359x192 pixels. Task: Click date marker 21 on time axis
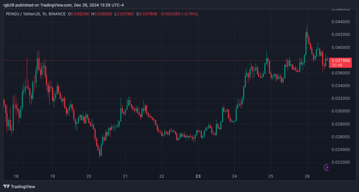(125, 176)
